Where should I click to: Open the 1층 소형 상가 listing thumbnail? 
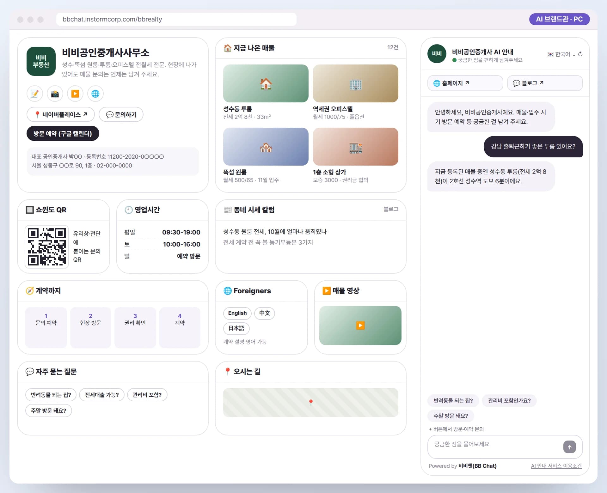pos(356,147)
